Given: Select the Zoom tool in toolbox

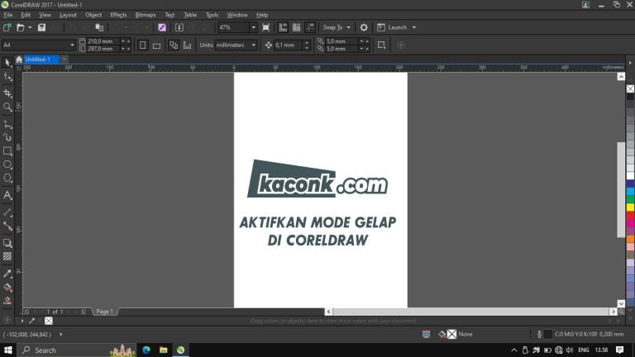Looking at the screenshot, I should coord(7,107).
